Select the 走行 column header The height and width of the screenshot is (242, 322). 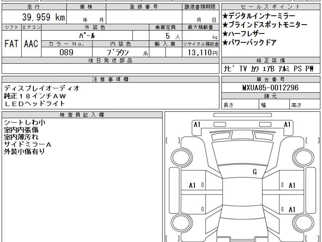click(x=34, y=7)
